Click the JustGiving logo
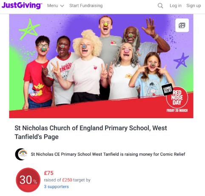Screen dimensions: 205x196 coord(22,6)
